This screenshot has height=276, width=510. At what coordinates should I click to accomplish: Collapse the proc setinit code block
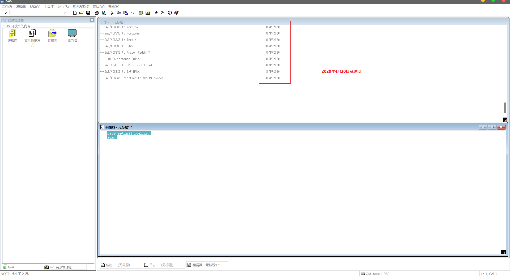pos(105,133)
